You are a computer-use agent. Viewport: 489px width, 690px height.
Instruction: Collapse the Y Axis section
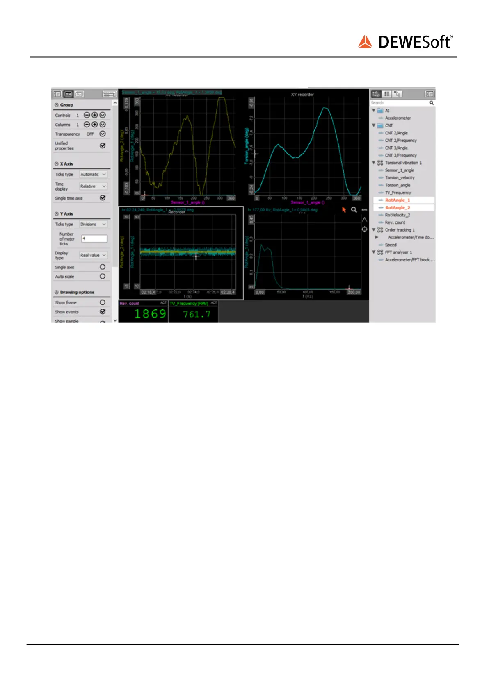(x=57, y=214)
